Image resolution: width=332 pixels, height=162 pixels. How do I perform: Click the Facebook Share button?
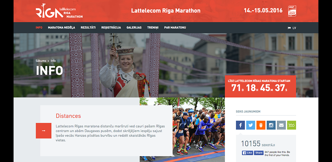(259, 153)
